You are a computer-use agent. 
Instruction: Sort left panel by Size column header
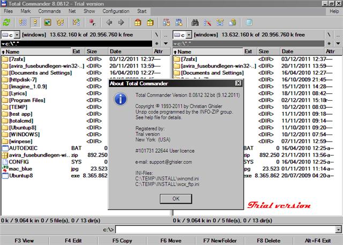pyautogui.click(x=96, y=51)
